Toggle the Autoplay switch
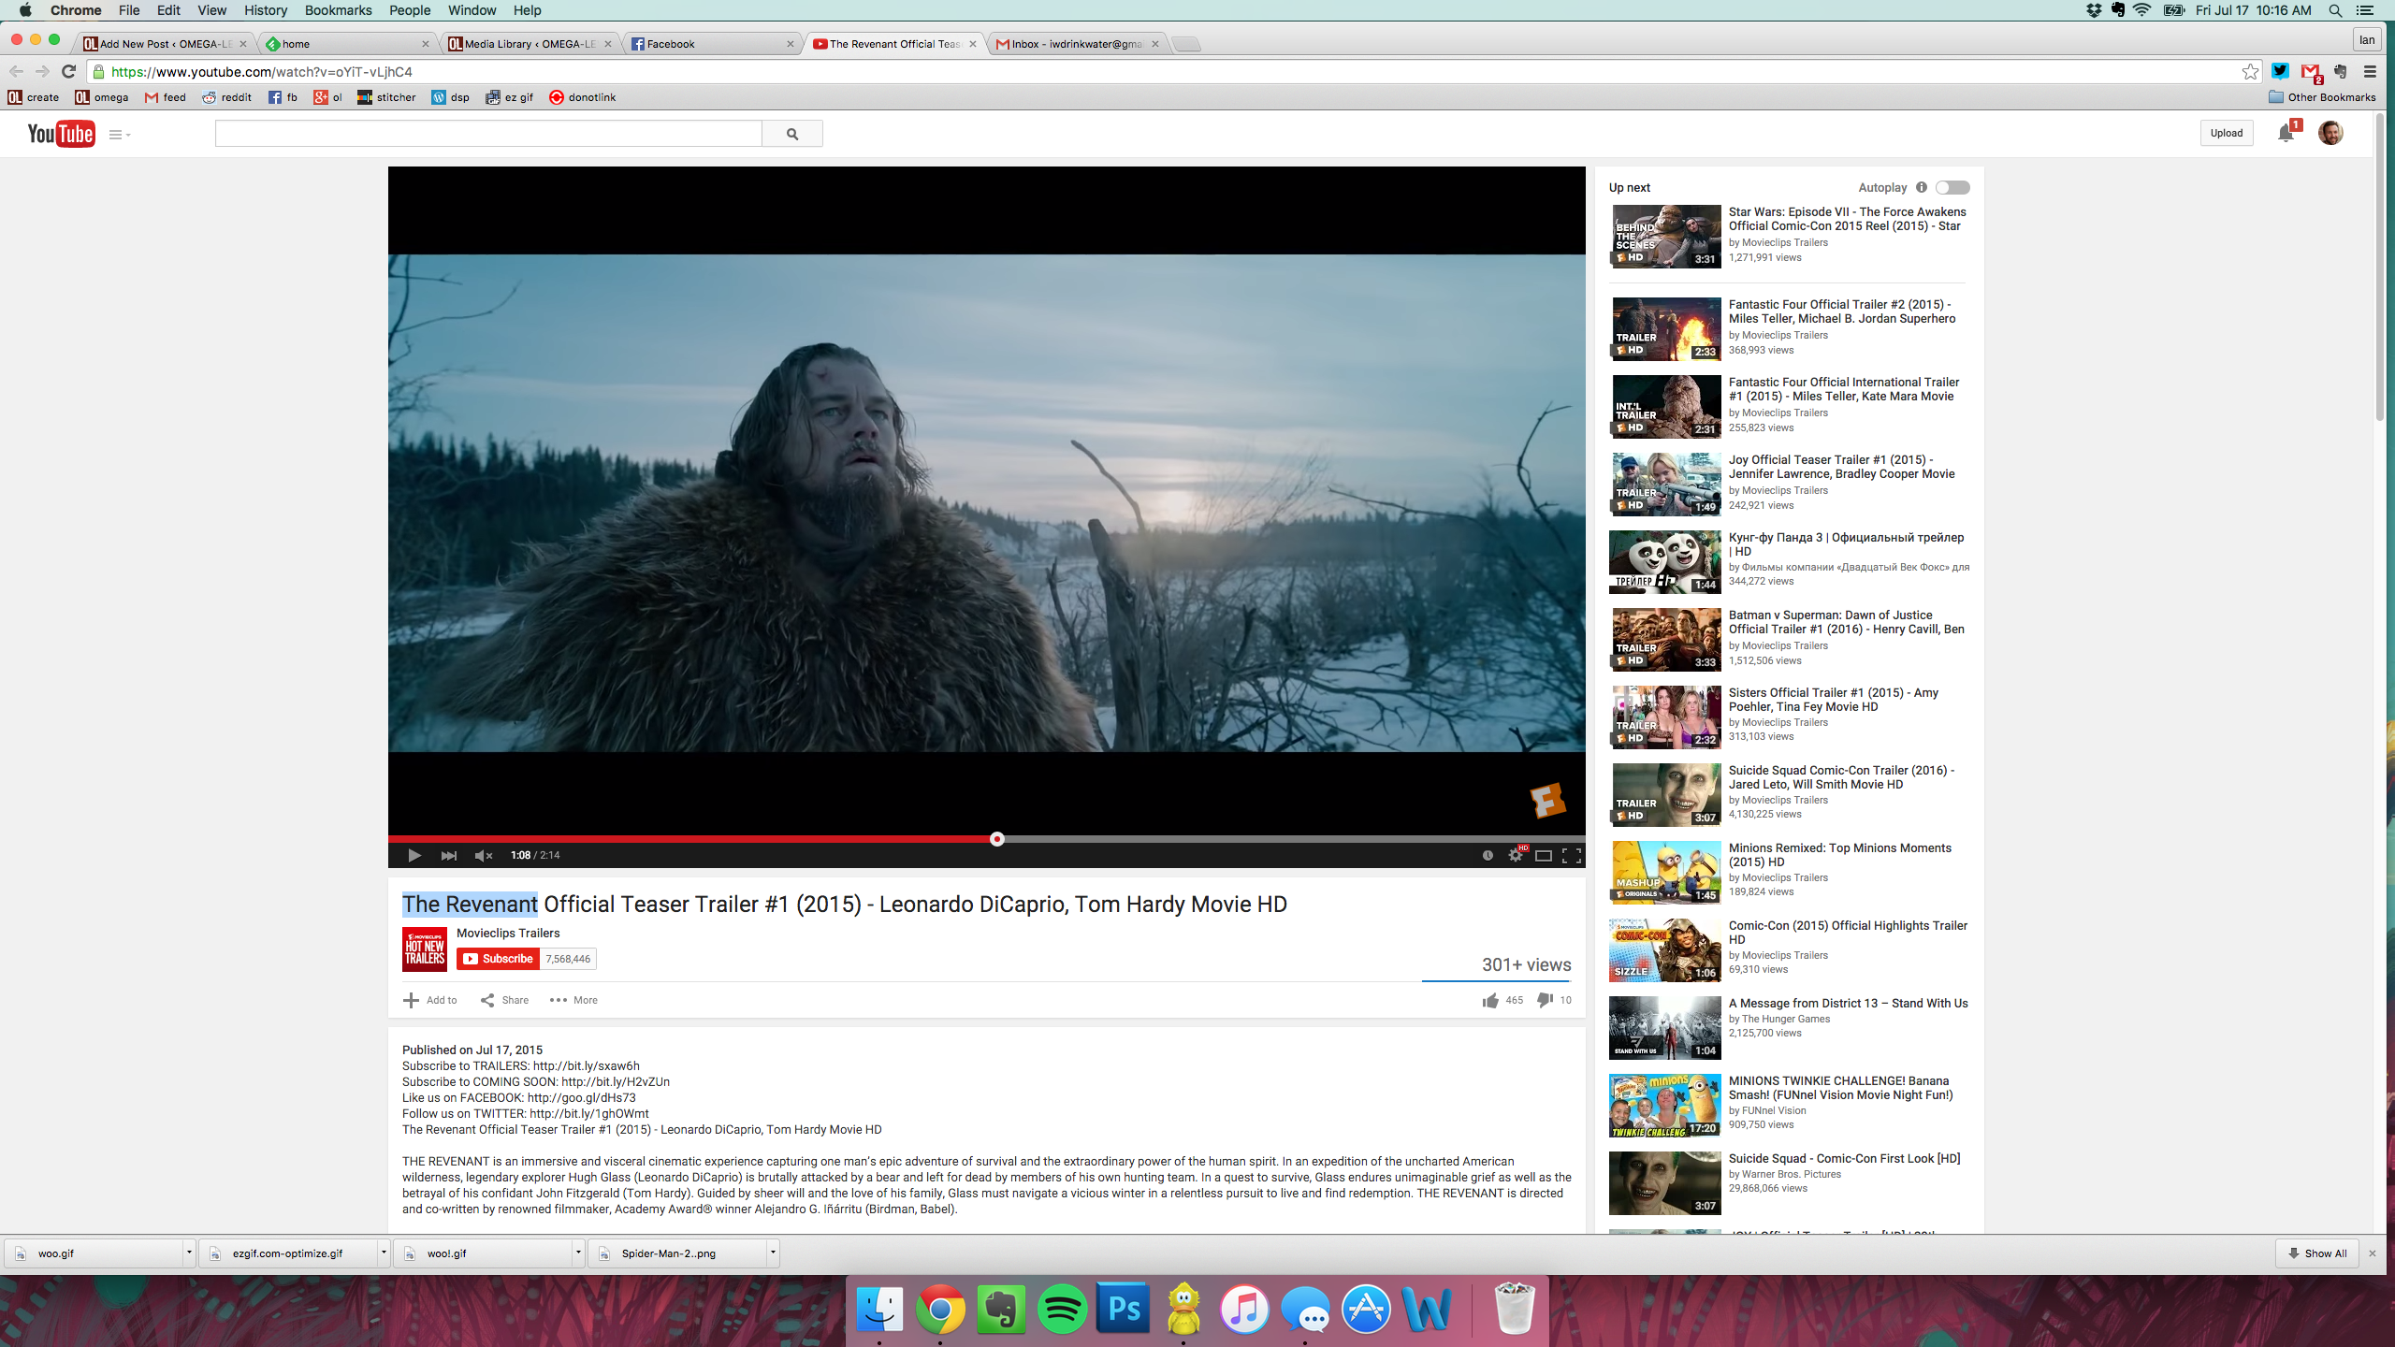The height and width of the screenshot is (1347, 2395). click(1952, 188)
